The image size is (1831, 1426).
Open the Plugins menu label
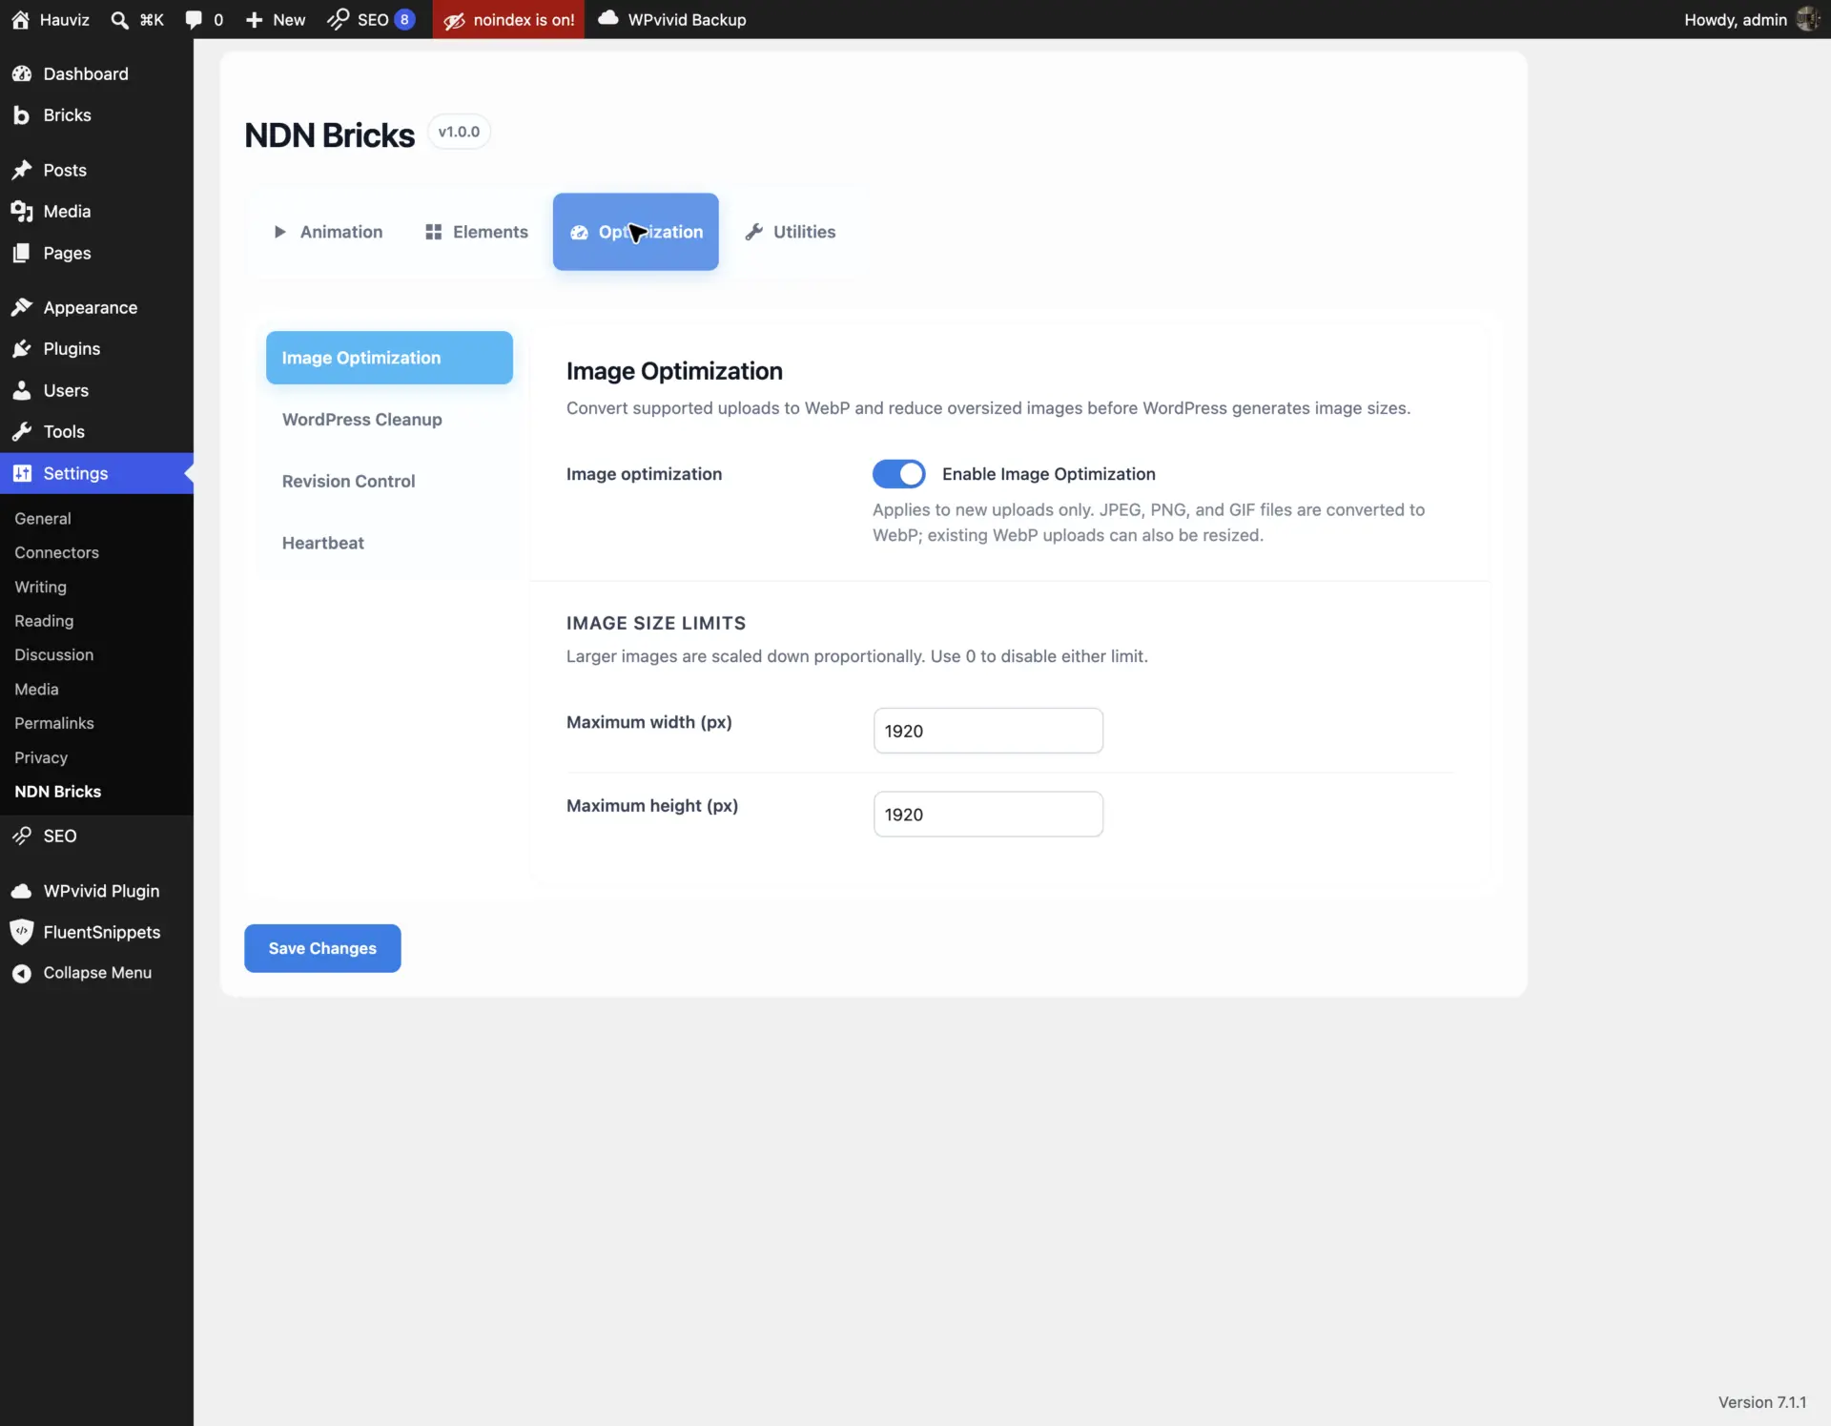(x=72, y=349)
